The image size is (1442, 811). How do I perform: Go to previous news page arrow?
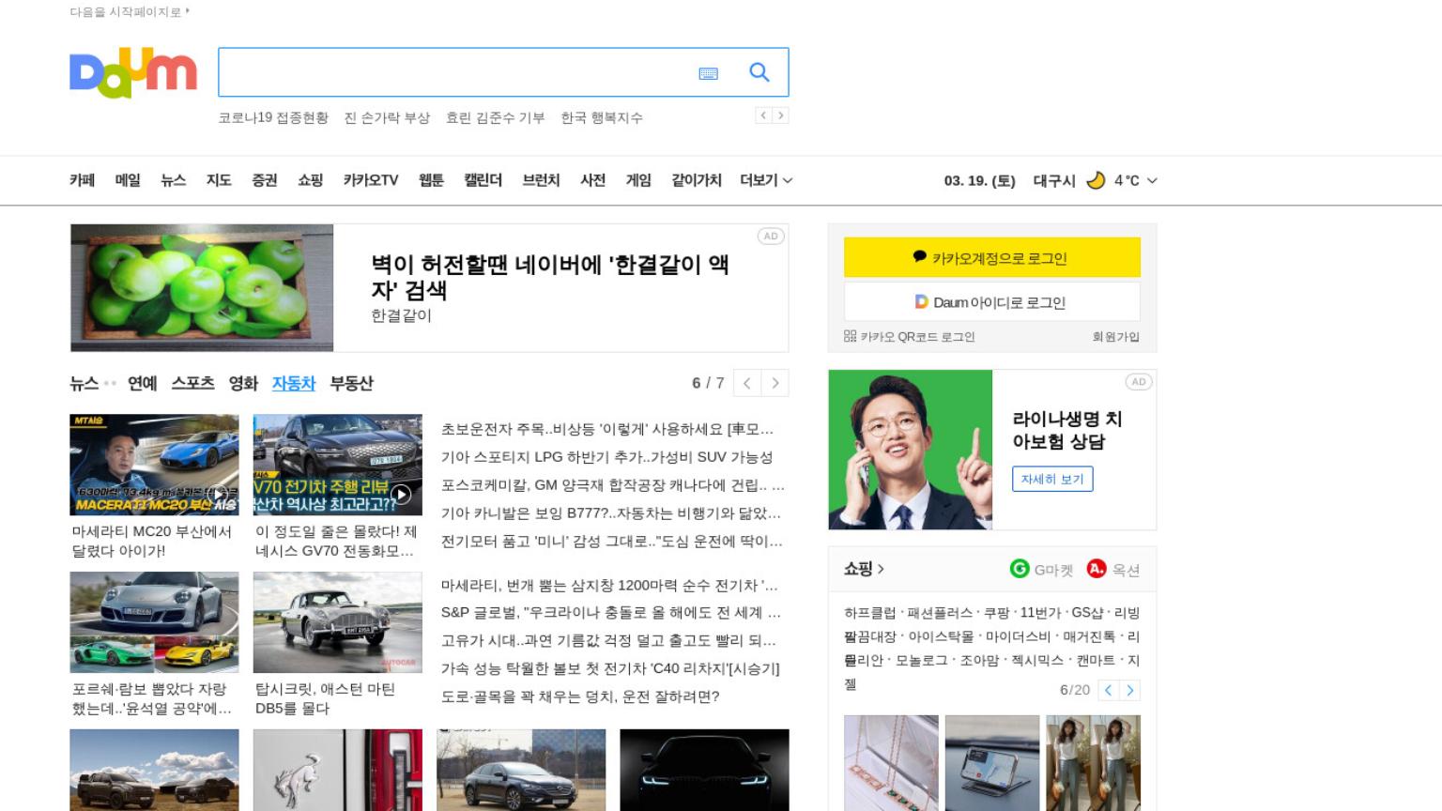click(747, 383)
